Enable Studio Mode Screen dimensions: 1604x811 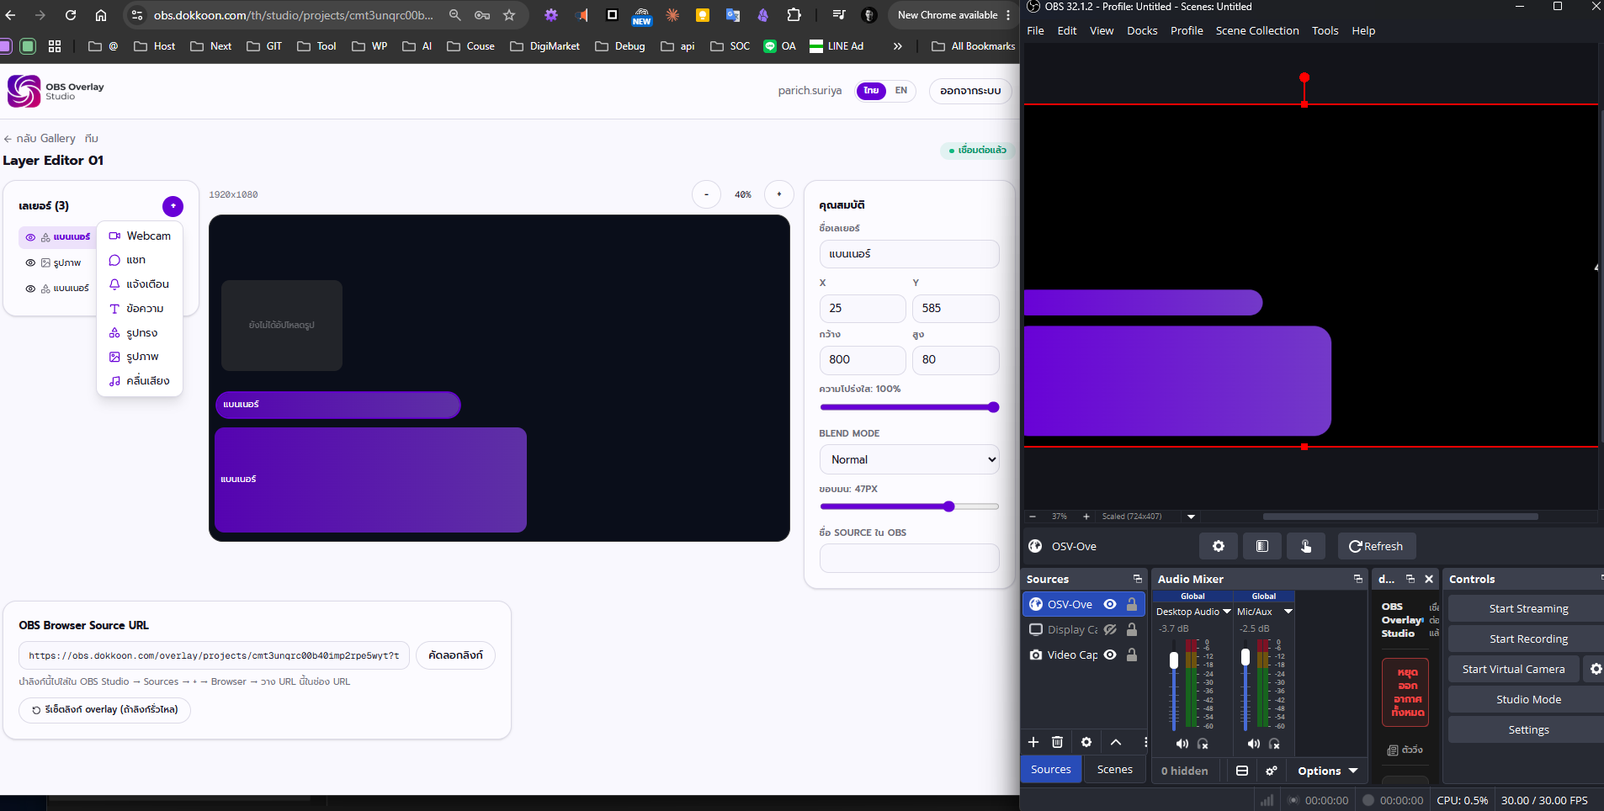click(1527, 699)
